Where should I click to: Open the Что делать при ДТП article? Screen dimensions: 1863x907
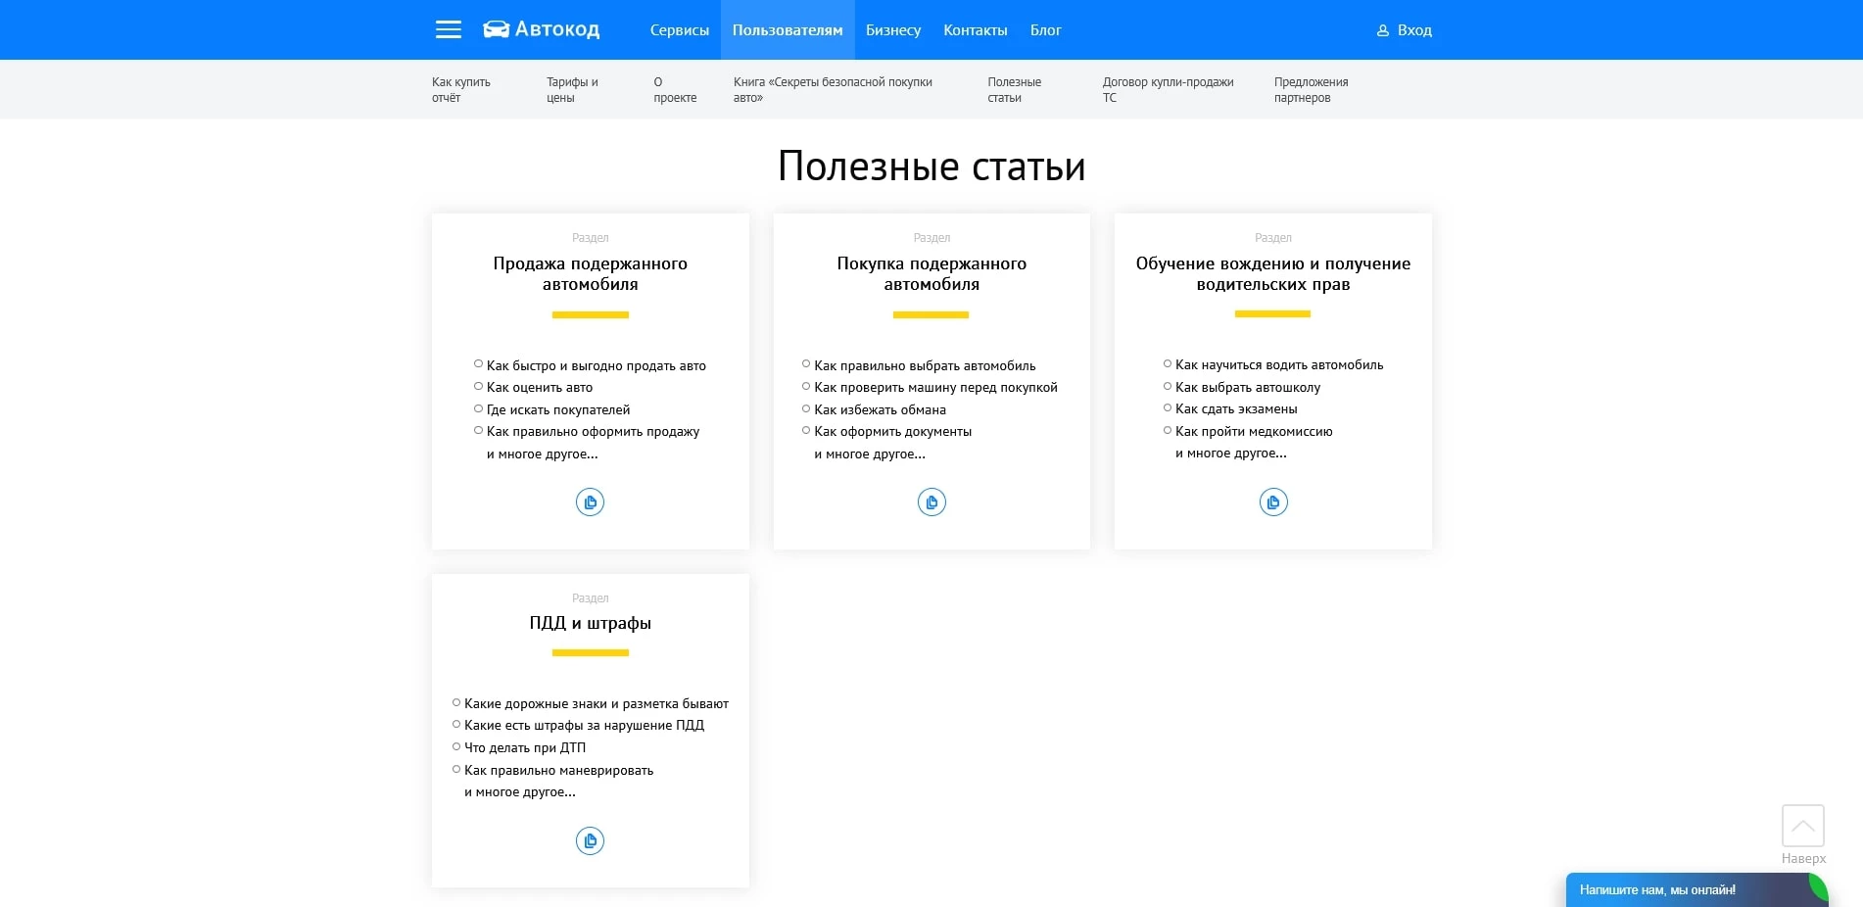(x=525, y=747)
